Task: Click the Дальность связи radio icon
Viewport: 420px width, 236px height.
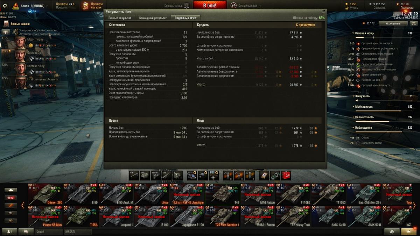Action: [358, 143]
